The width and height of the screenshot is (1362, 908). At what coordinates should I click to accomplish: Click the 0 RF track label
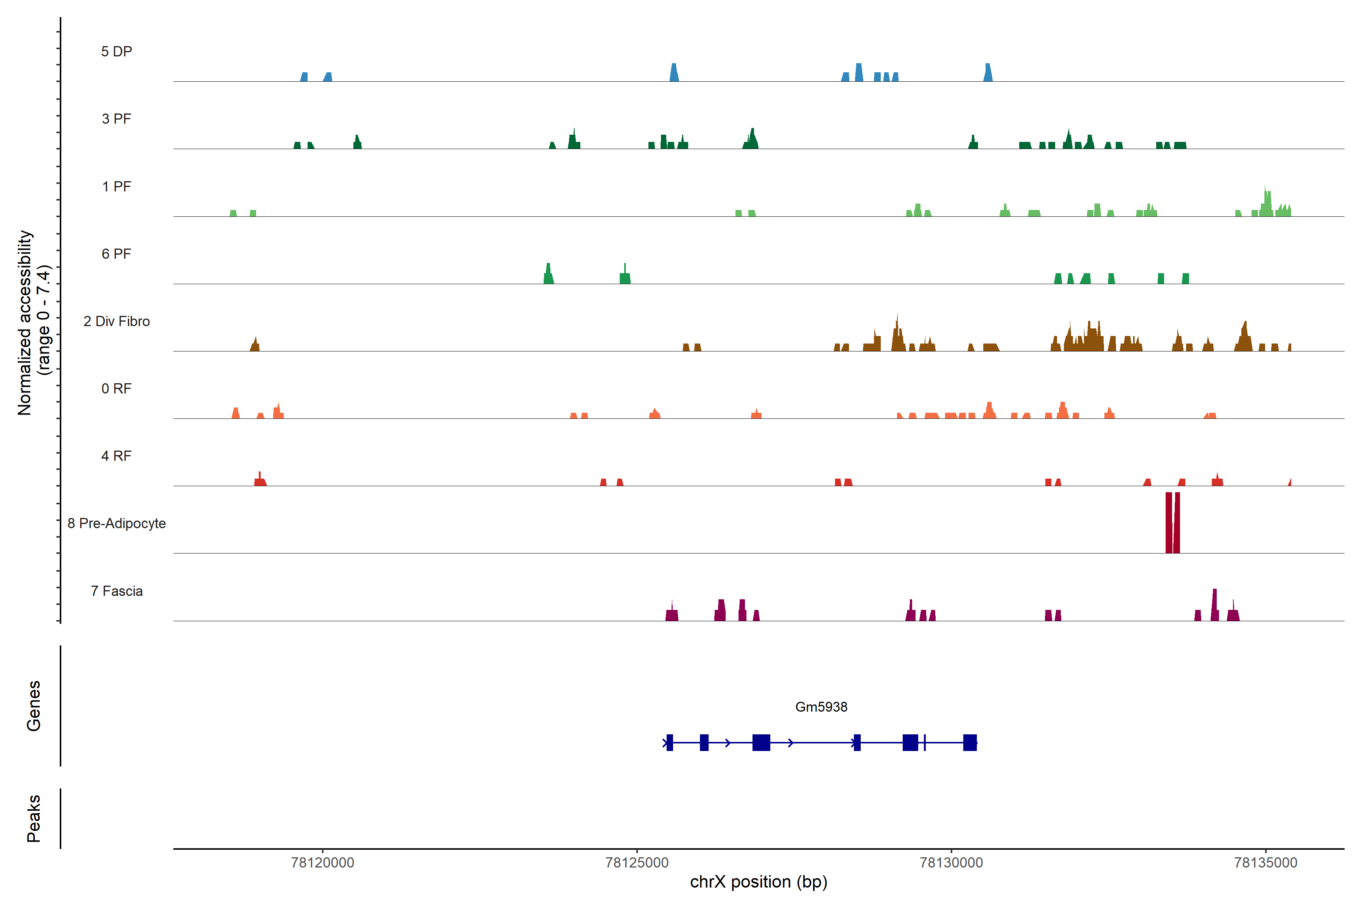coord(117,389)
